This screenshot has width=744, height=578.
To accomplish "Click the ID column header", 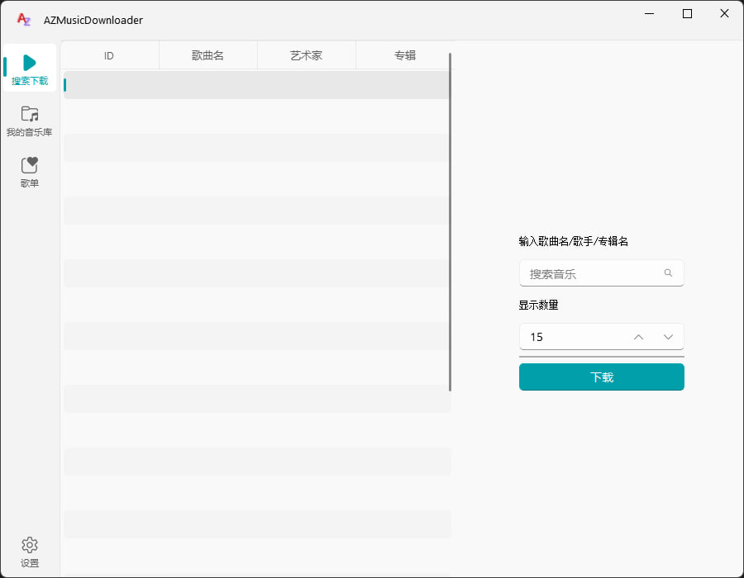I will pyautogui.click(x=110, y=55).
